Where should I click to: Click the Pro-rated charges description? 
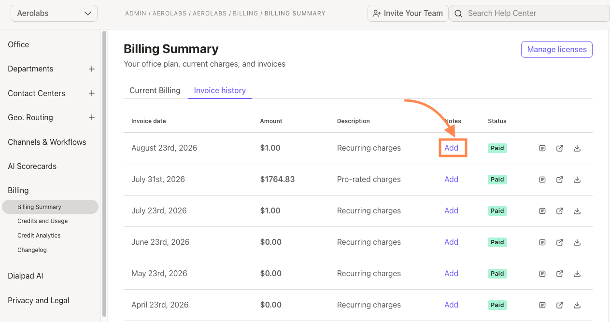click(369, 179)
